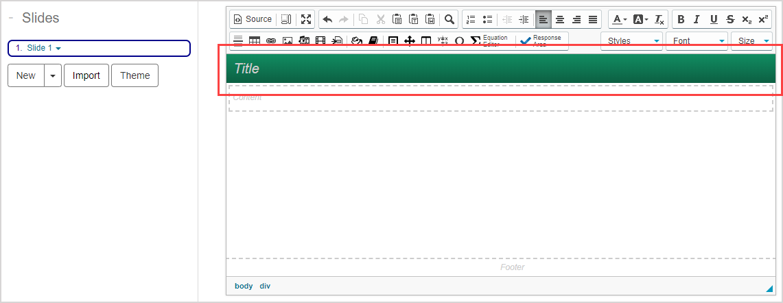Open the text color picker
This screenshot has height=303, width=783.
point(619,19)
